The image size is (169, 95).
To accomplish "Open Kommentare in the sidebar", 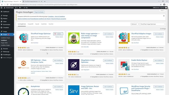I will click(7, 25).
